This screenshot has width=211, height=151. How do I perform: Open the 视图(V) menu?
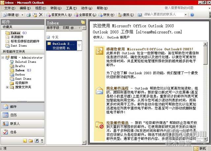pyautogui.click(x=41, y=8)
